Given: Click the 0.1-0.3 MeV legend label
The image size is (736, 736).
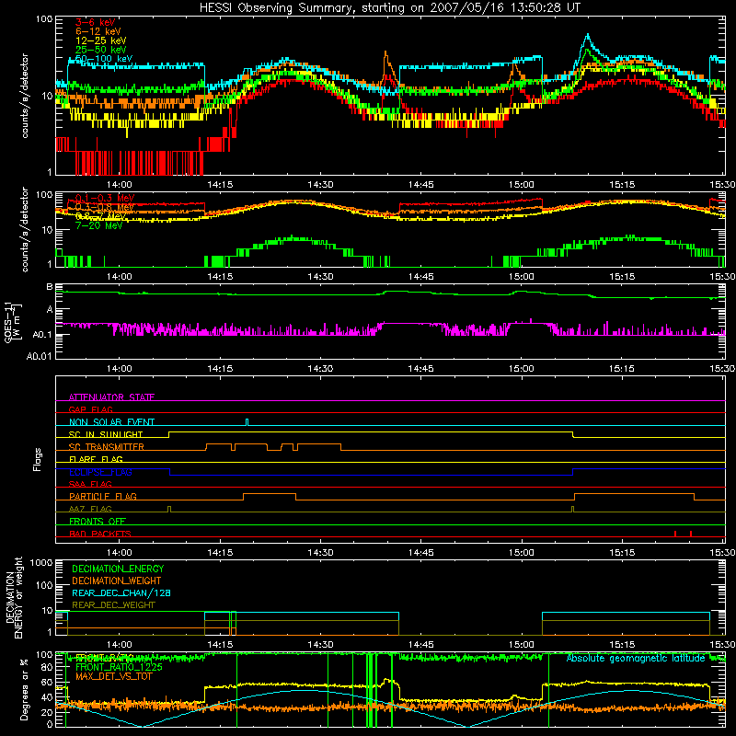Looking at the screenshot, I should [105, 198].
